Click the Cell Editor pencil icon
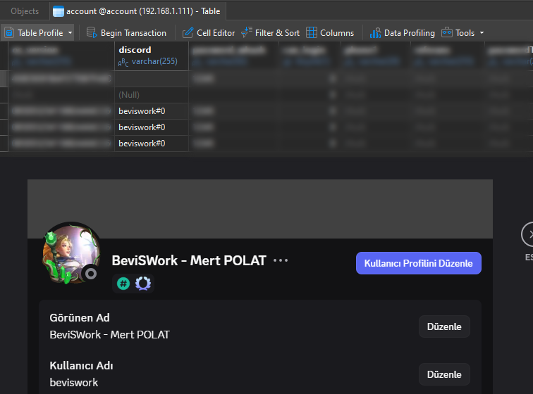Screen dimensions: 533x394 [188, 32]
